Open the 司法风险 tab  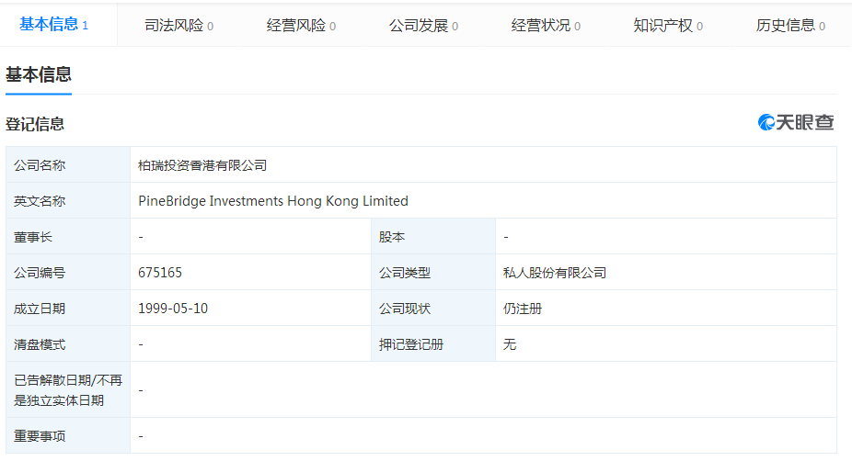178,26
